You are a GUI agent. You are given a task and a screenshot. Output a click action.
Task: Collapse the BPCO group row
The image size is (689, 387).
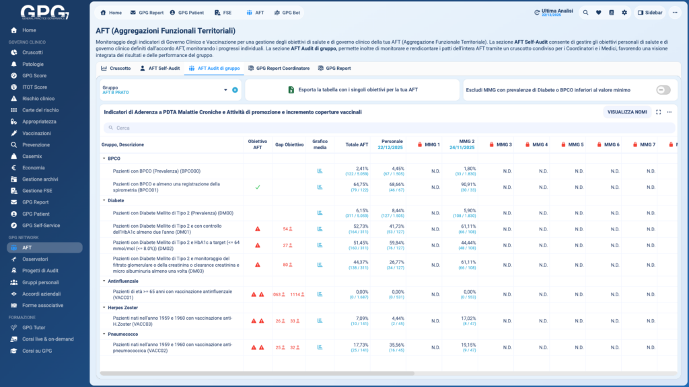click(x=104, y=159)
